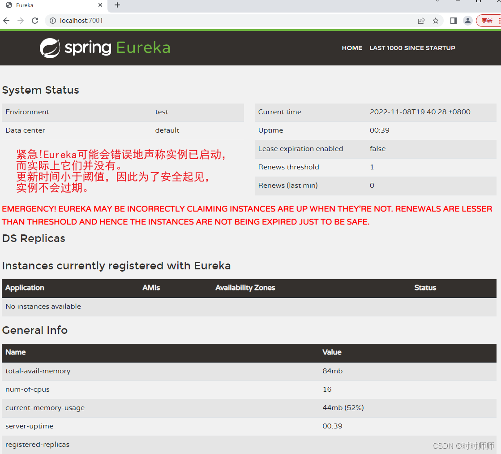Open a new browser tab
This screenshot has width=501, height=454.
(117, 5)
